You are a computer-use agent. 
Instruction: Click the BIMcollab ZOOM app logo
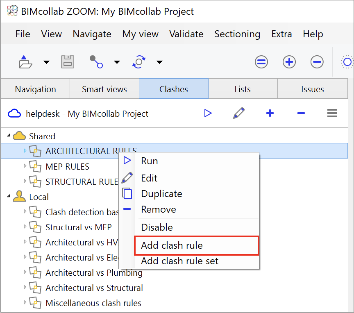click(x=12, y=11)
